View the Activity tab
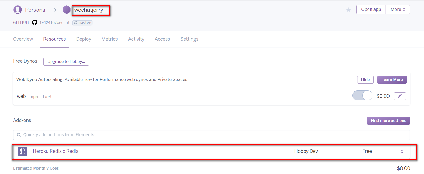424x174 pixels. click(x=136, y=39)
